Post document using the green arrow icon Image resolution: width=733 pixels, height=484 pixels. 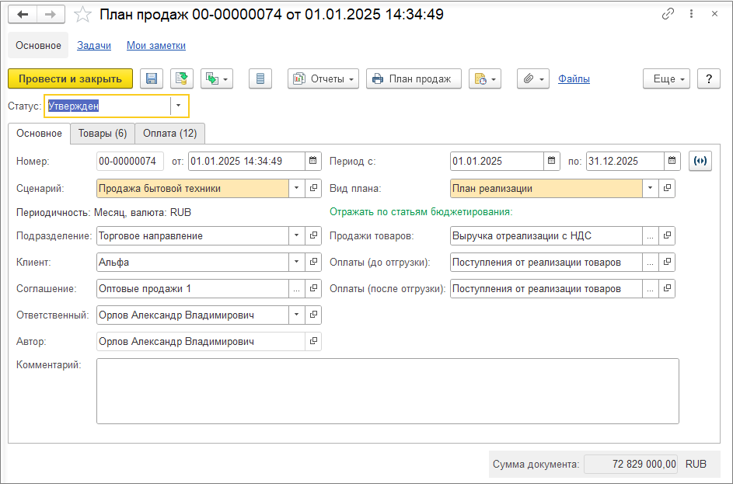tap(181, 79)
